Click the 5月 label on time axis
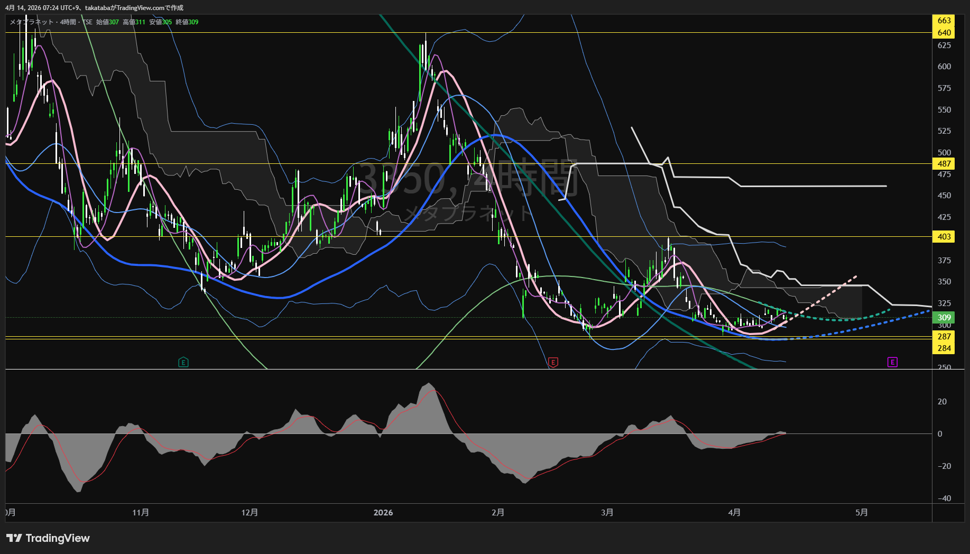The height and width of the screenshot is (554, 970). 862,513
